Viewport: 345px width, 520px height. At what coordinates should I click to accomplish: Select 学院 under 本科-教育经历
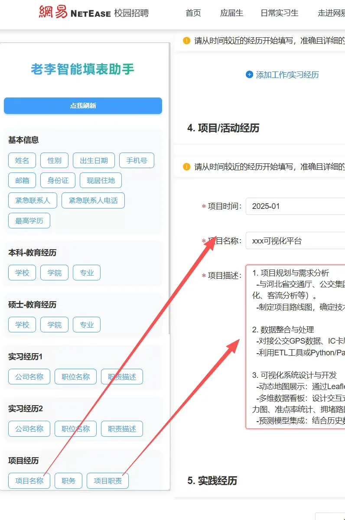pos(54,273)
